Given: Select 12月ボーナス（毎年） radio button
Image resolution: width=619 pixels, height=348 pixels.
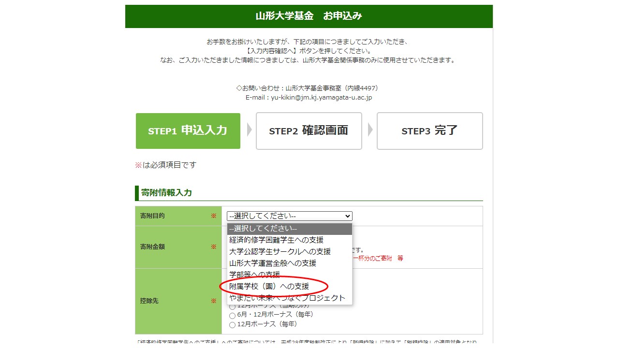Looking at the screenshot, I should click(x=233, y=325).
